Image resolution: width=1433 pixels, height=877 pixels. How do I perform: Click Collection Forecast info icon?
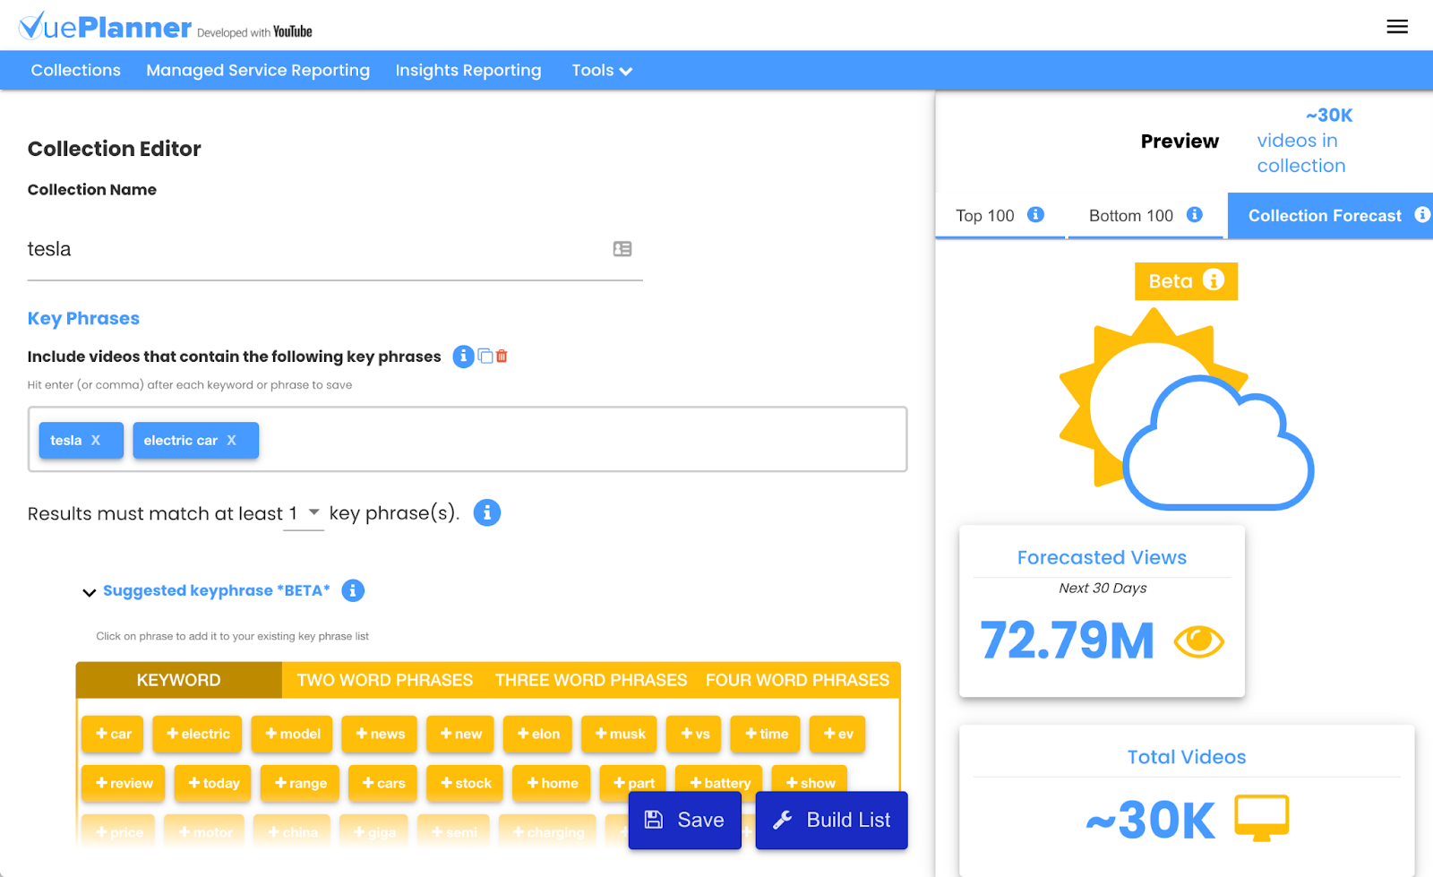[1422, 215]
